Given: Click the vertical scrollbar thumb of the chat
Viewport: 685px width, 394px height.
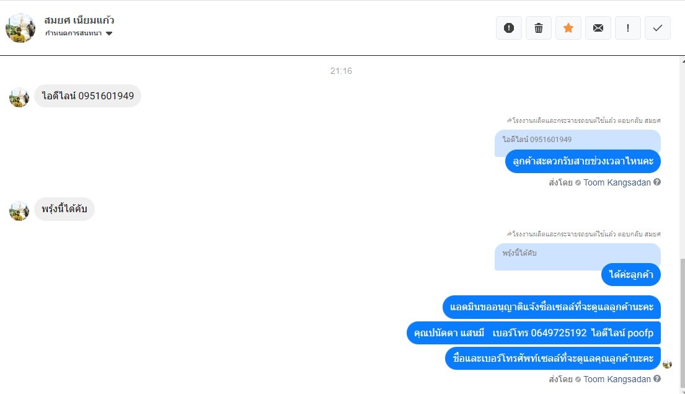Looking at the screenshot, I should pos(683,324).
